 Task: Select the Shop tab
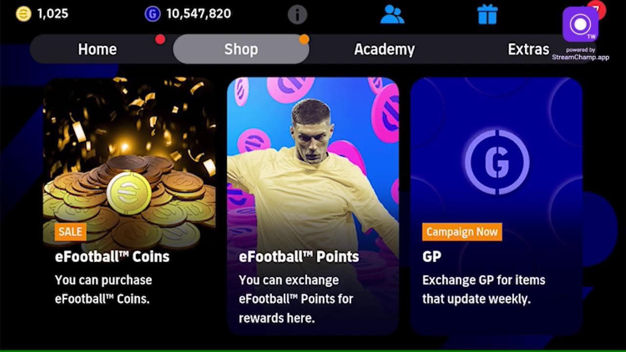coord(241,49)
